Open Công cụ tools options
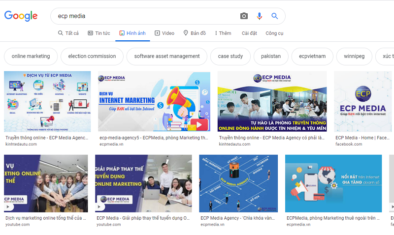This screenshot has height=235, width=394. click(x=274, y=33)
